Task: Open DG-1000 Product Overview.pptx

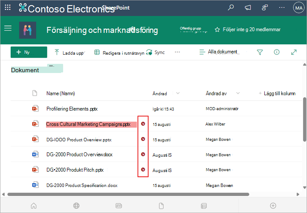Action: pyautogui.click(x=79, y=140)
